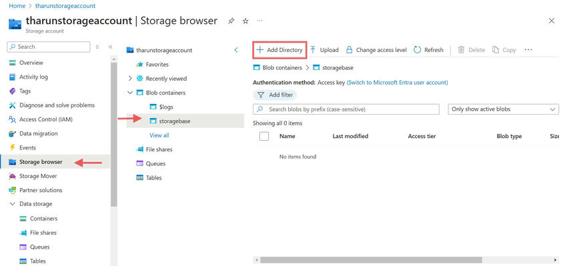The height and width of the screenshot is (266, 567).
Task: Click the horizontal scrollbar under blob list
Action: click(x=371, y=260)
